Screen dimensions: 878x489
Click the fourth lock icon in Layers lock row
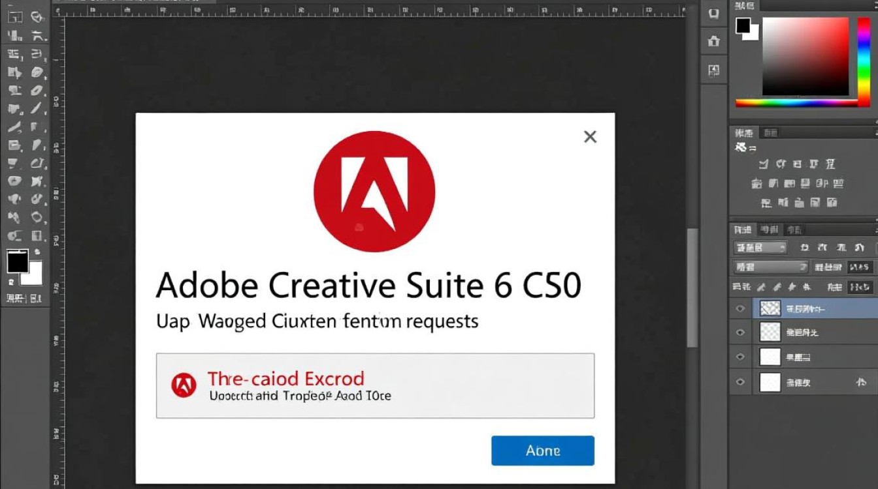tap(805, 286)
